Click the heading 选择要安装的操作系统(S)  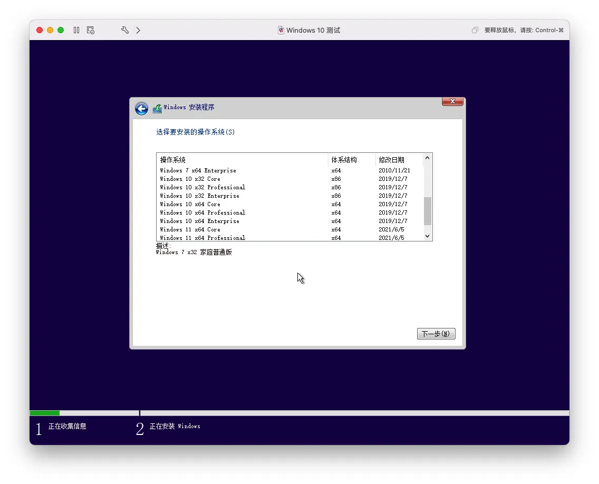tap(195, 132)
